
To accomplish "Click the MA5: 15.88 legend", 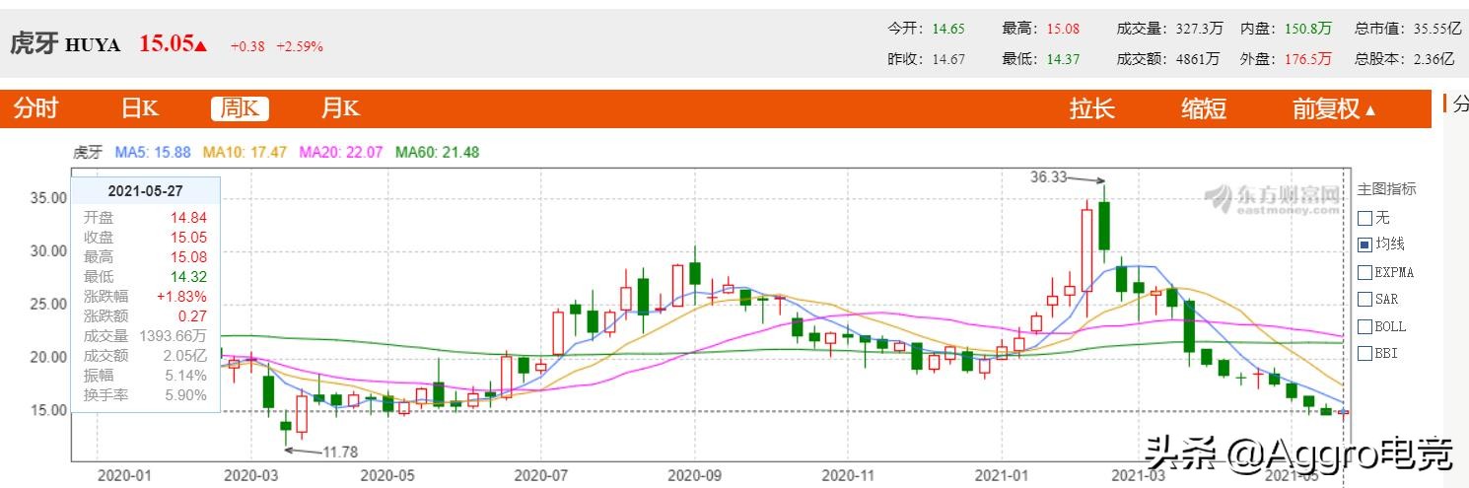I will point(153,152).
